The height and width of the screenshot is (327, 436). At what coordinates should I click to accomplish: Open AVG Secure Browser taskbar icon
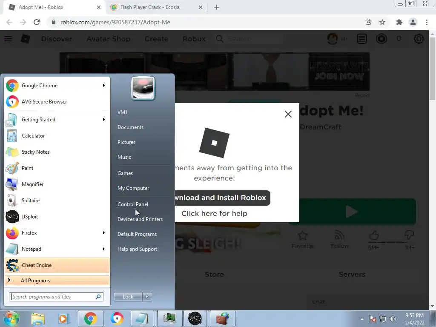click(x=117, y=318)
